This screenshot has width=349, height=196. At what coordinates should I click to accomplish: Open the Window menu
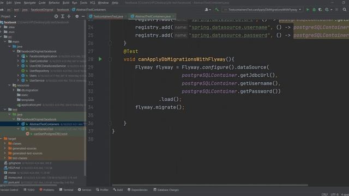[103, 3]
